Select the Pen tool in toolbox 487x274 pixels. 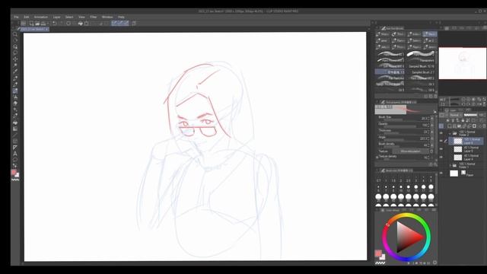15,78
